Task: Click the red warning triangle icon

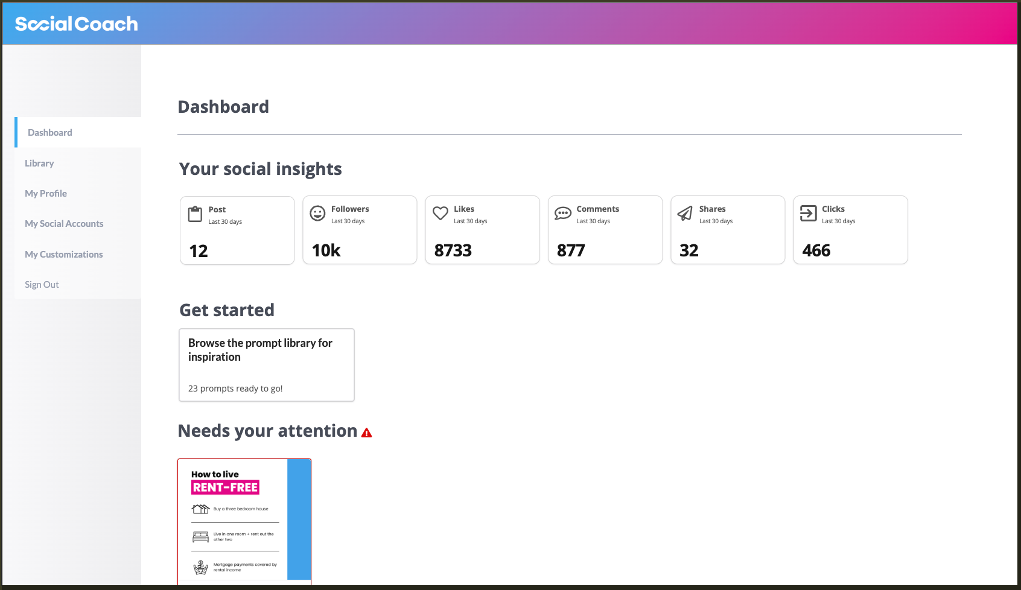Action: 366,433
